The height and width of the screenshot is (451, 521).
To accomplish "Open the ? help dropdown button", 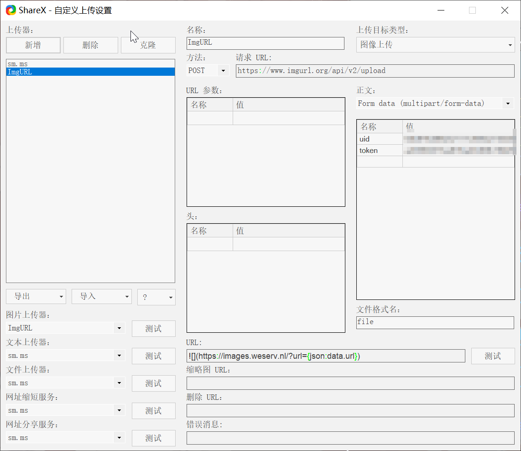I will [x=156, y=297].
